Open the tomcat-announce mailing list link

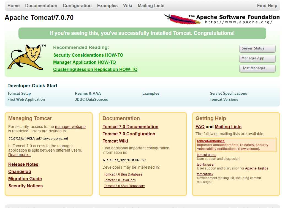[x=211, y=141]
